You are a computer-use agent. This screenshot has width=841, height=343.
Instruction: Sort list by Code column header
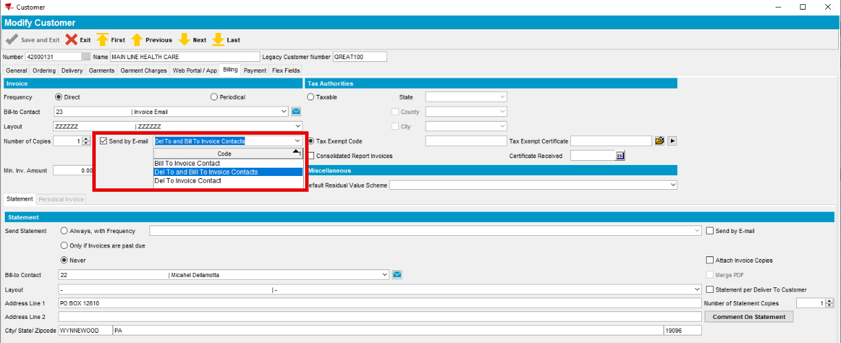tap(228, 153)
